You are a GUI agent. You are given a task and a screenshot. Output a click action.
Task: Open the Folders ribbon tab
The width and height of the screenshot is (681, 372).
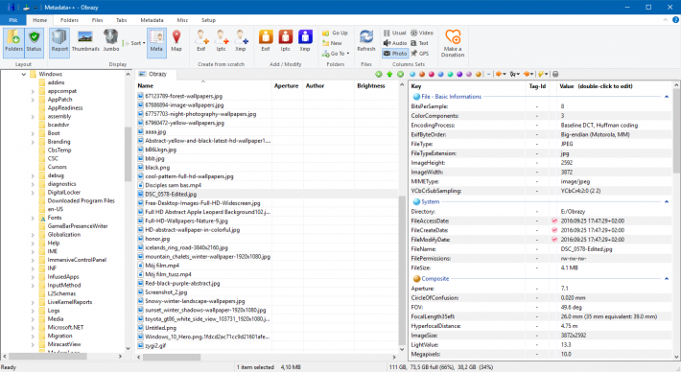click(x=69, y=20)
